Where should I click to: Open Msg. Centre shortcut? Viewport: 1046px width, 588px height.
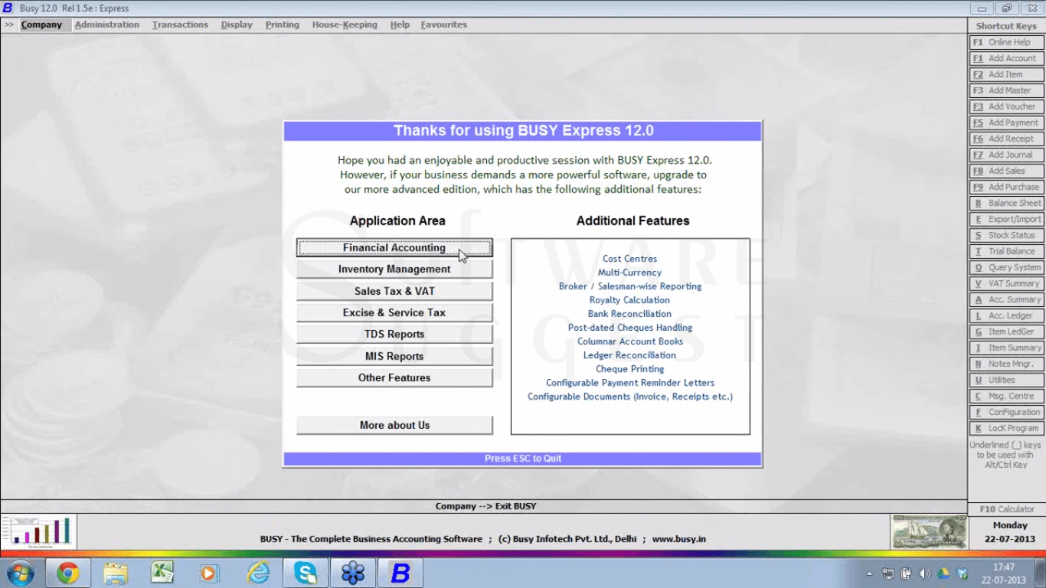click(x=1006, y=396)
